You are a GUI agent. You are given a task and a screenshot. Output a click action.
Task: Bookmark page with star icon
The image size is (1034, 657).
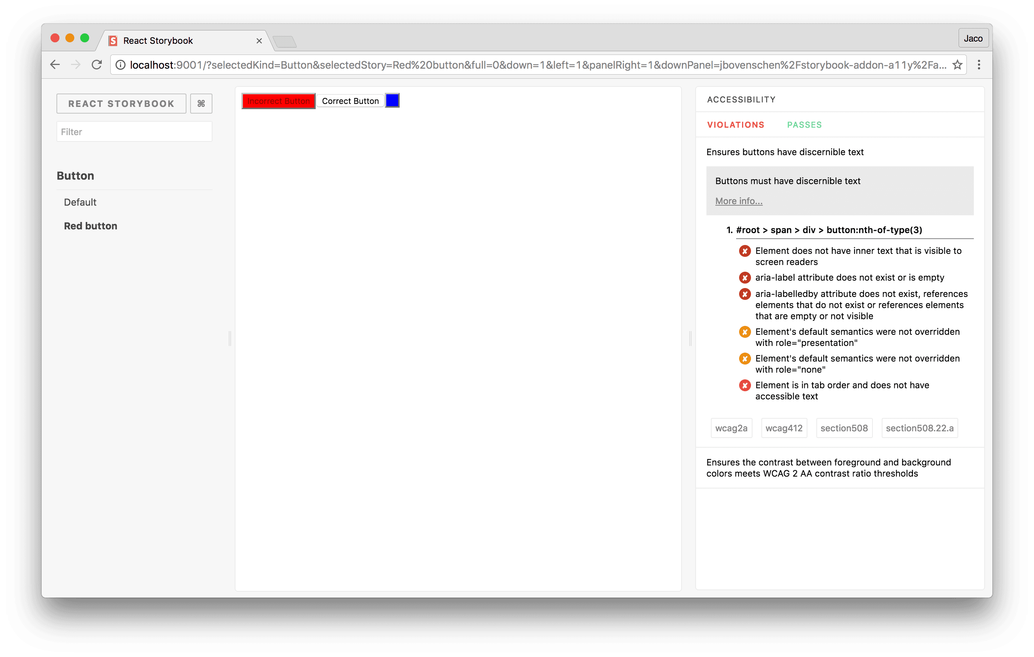957,65
